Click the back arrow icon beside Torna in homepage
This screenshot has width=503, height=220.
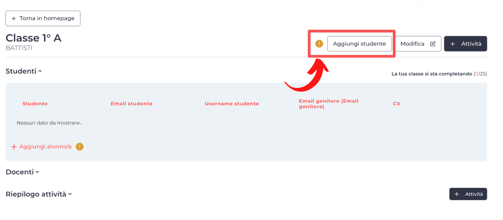[14, 18]
